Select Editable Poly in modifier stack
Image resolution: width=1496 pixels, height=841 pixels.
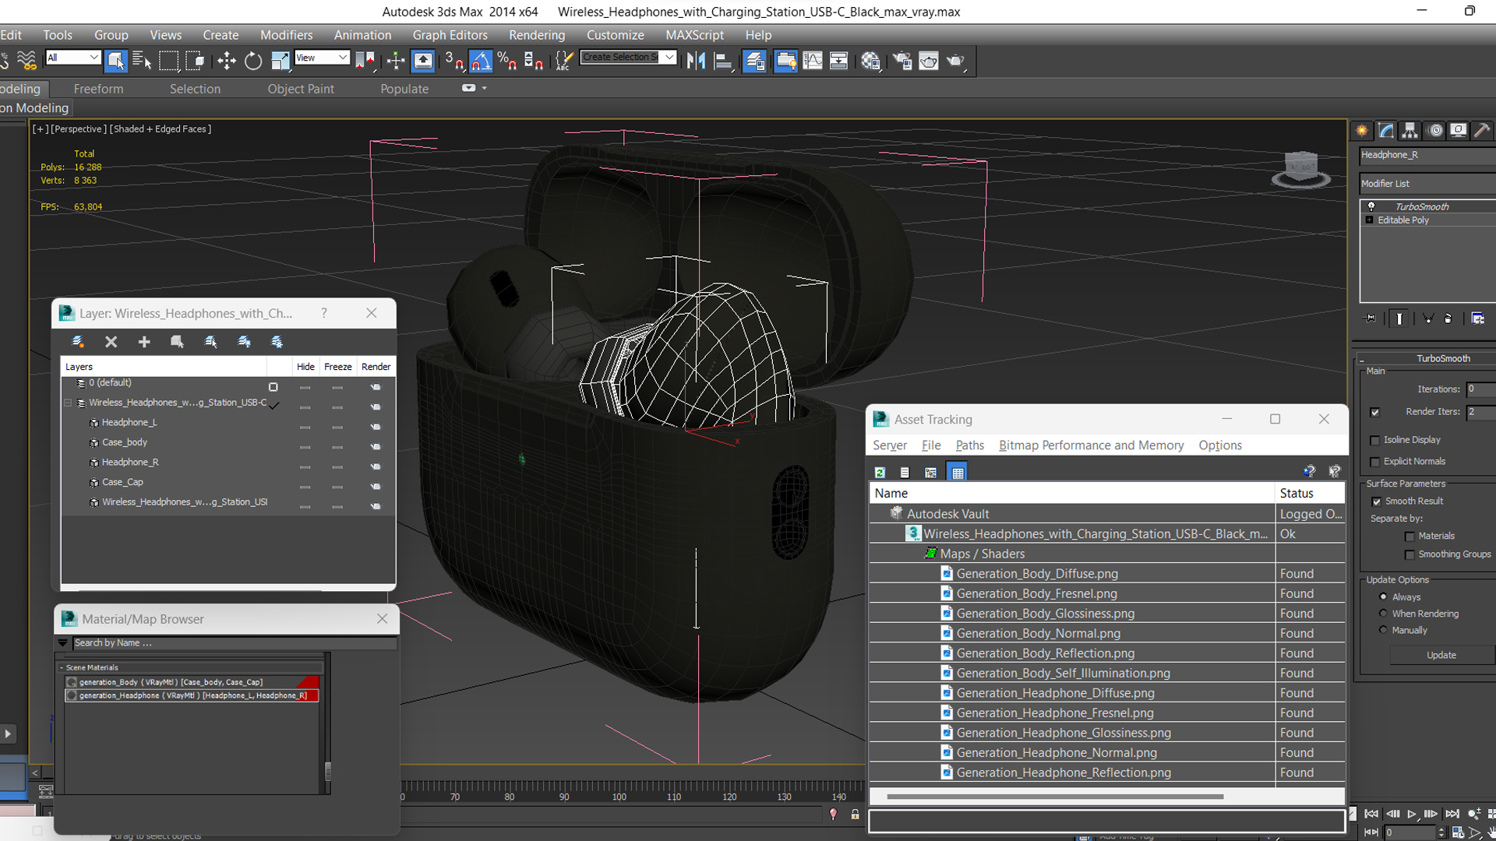[x=1402, y=220]
